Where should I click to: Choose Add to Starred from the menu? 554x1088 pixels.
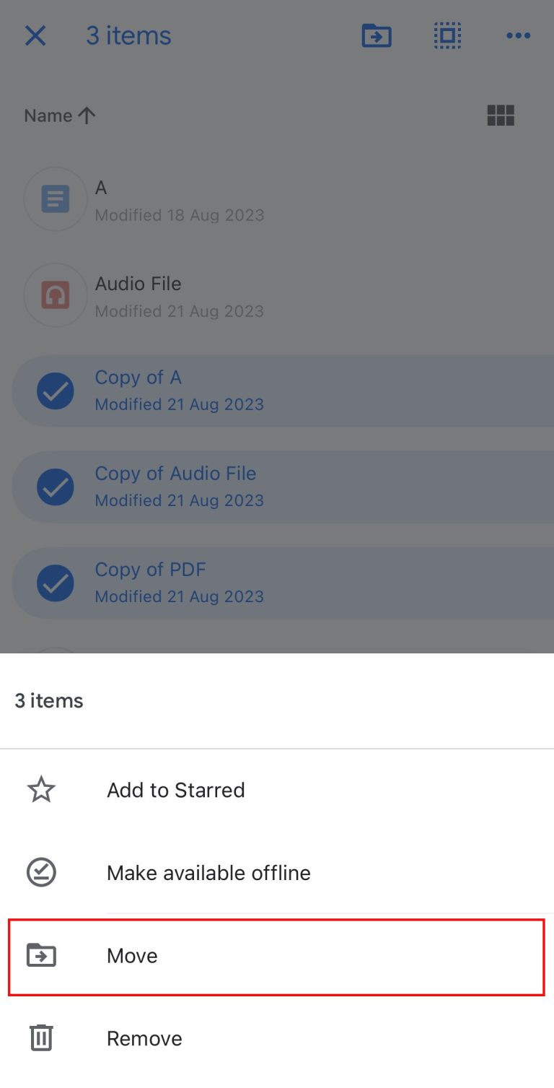(176, 790)
